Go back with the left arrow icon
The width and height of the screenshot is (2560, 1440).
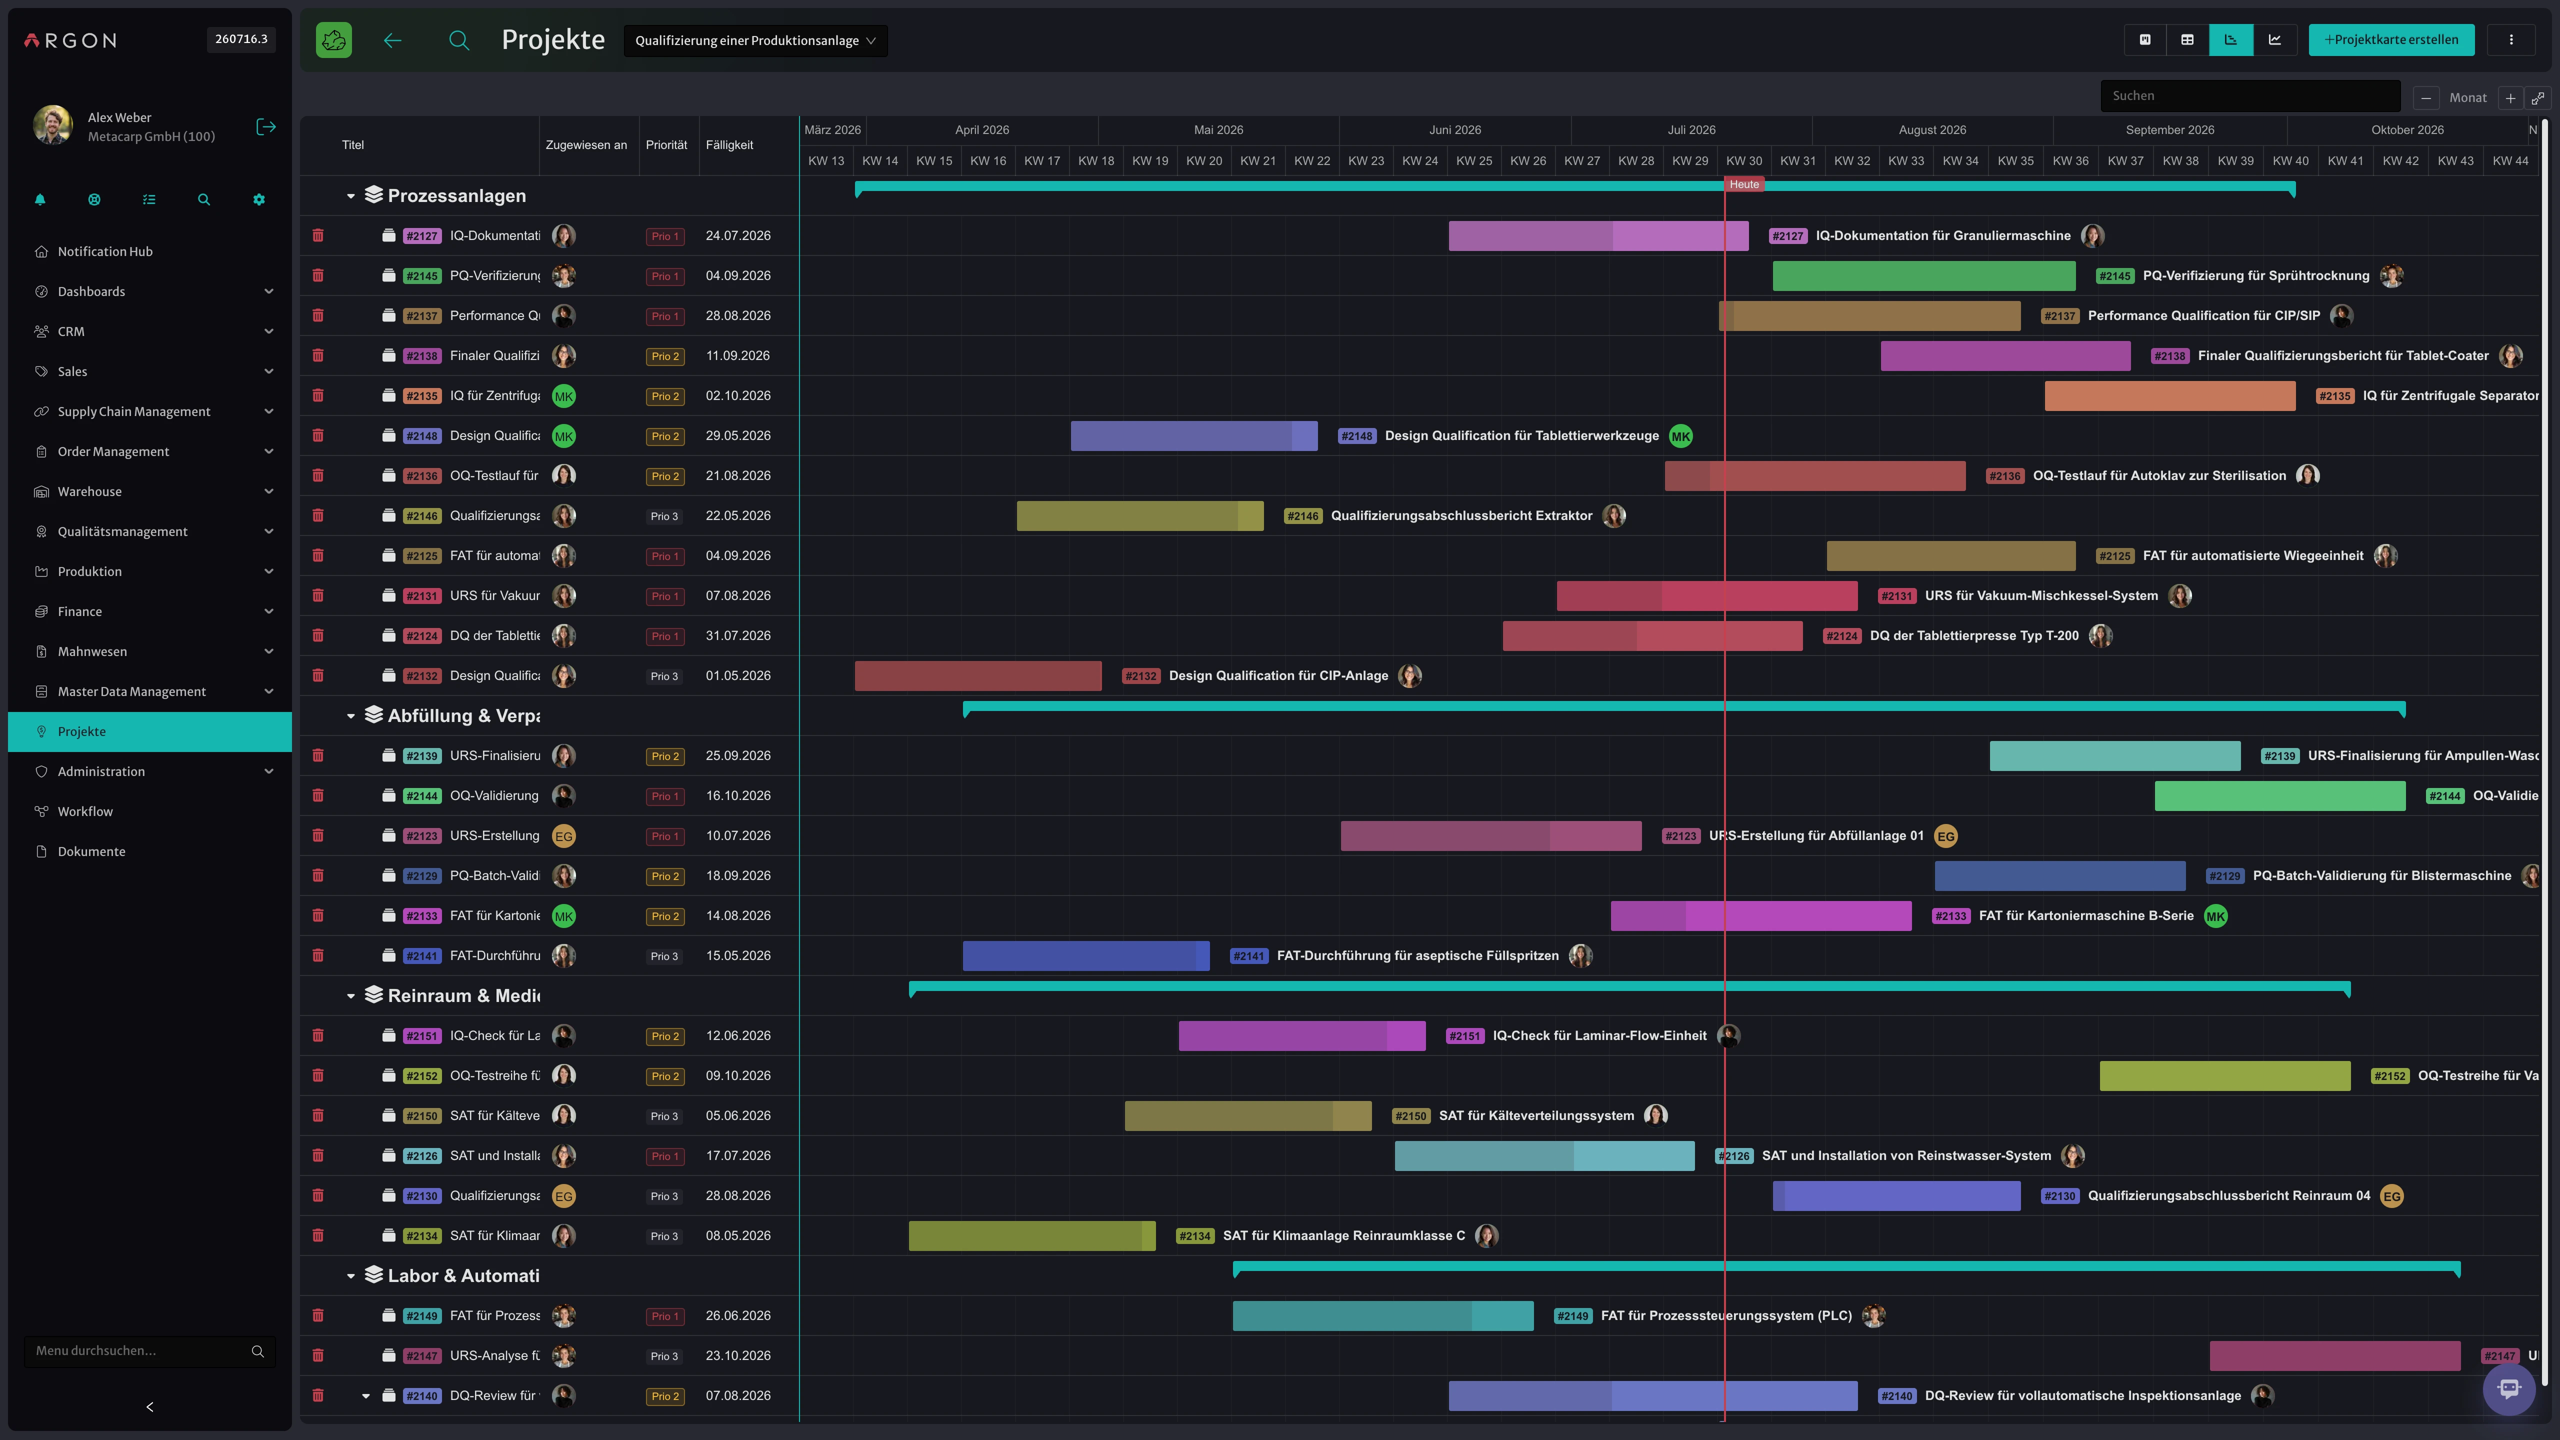coord(392,40)
